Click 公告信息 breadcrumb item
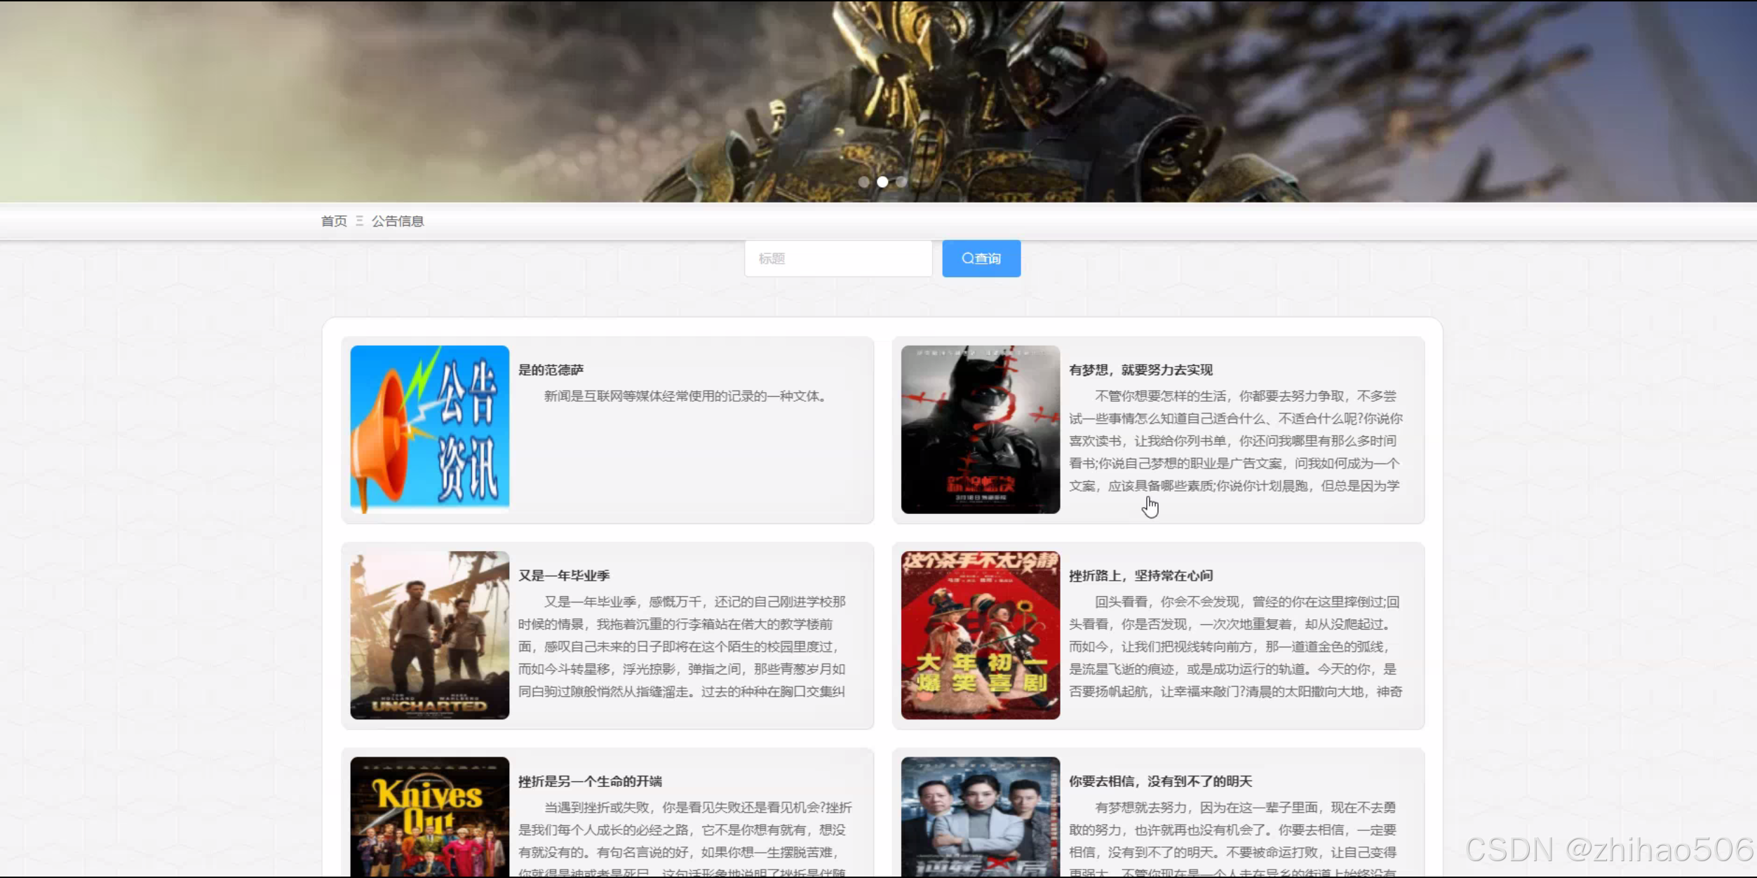The height and width of the screenshot is (878, 1757). pos(398,222)
